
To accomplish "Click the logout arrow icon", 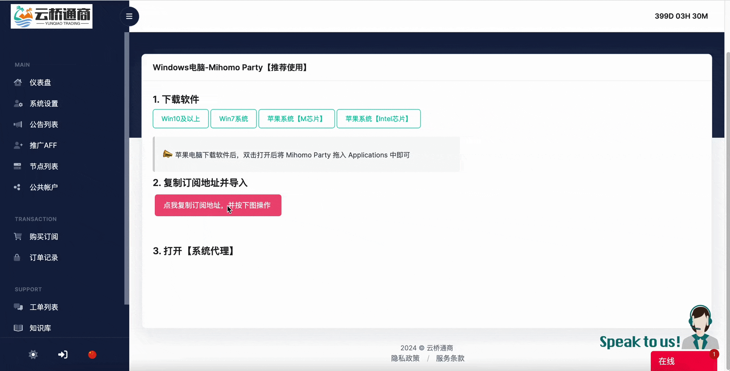I will point(63,355).
